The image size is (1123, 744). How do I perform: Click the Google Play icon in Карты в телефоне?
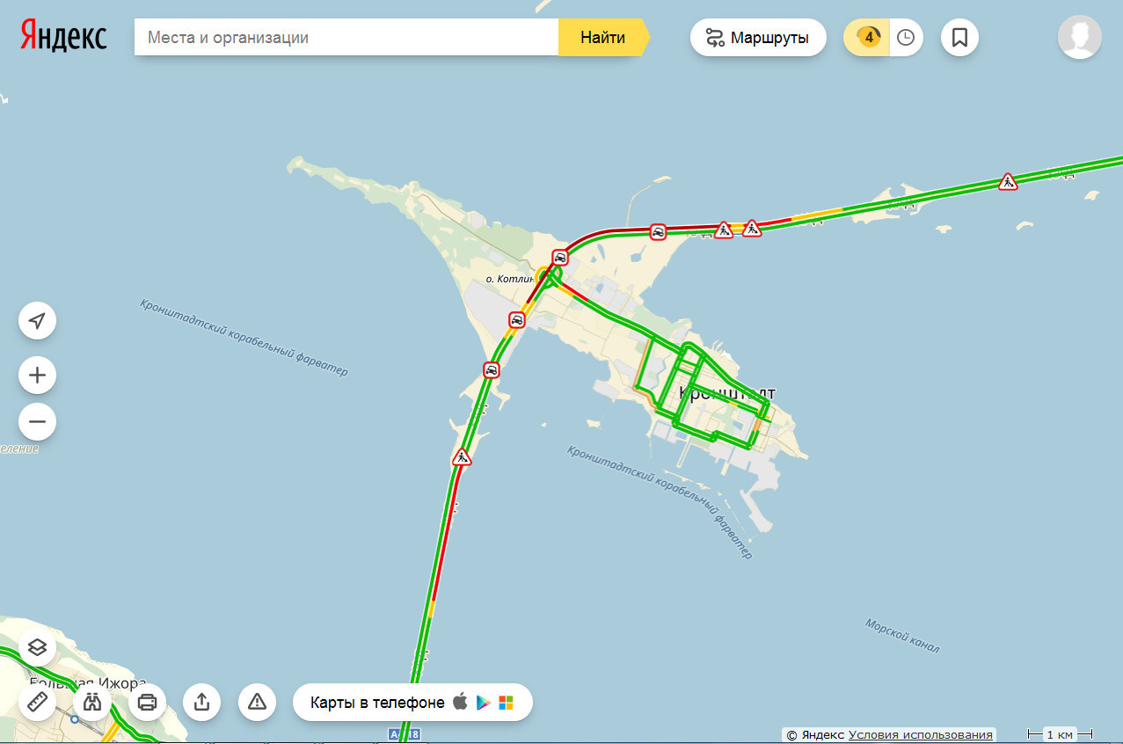(x=483, y=703)
